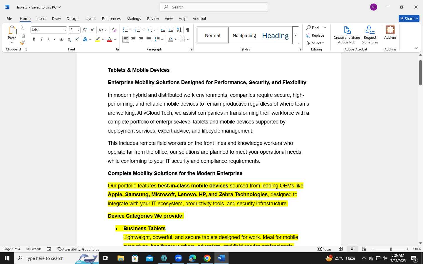The width and height of the screenshot is (423, 264).
Task: Apply strikethrough formatting
Action: (x=61, y=39)
